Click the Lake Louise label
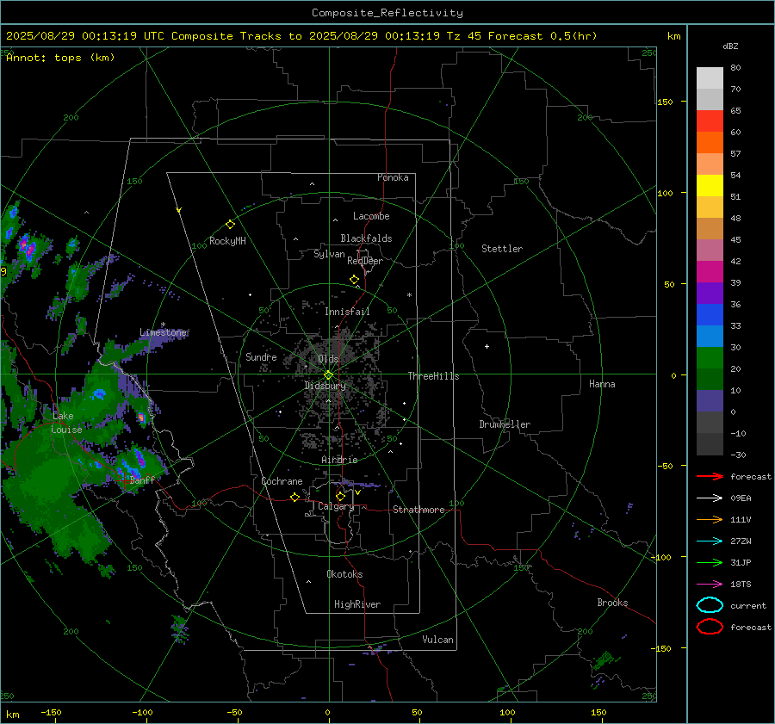775x724 pixels. [x=66, y=423]
